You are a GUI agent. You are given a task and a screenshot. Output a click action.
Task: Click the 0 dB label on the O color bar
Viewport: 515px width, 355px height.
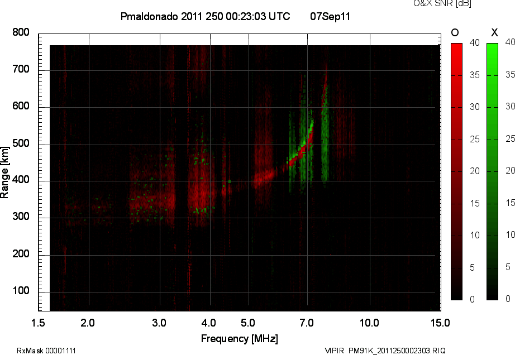coord(473,299)
